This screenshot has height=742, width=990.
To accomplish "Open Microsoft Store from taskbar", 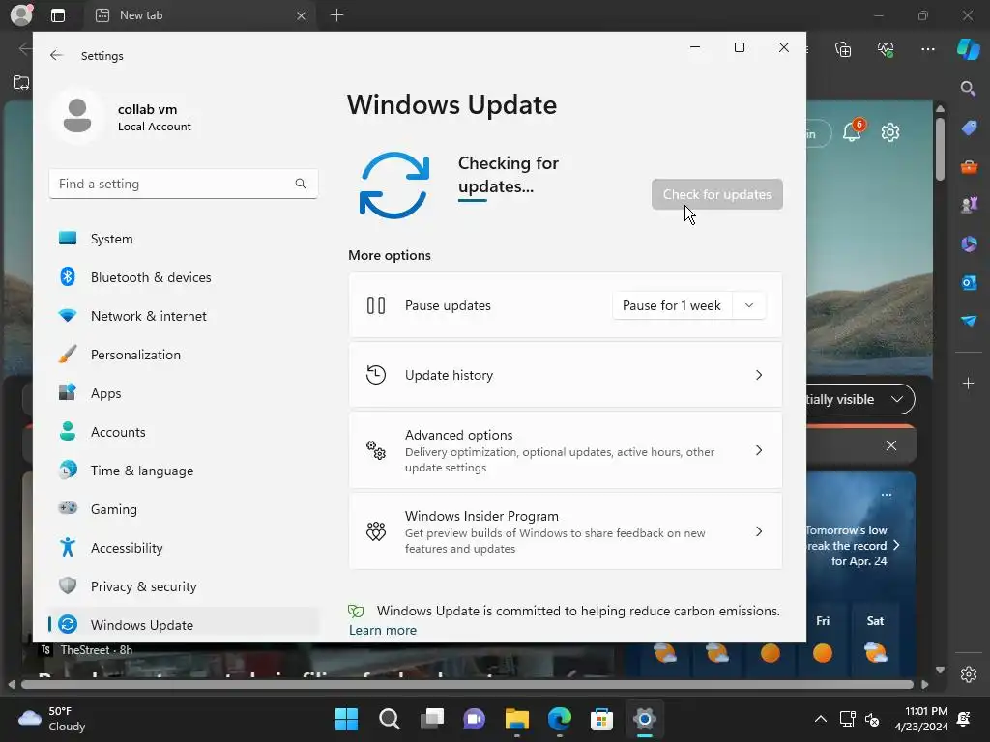I will click(601, 719).
